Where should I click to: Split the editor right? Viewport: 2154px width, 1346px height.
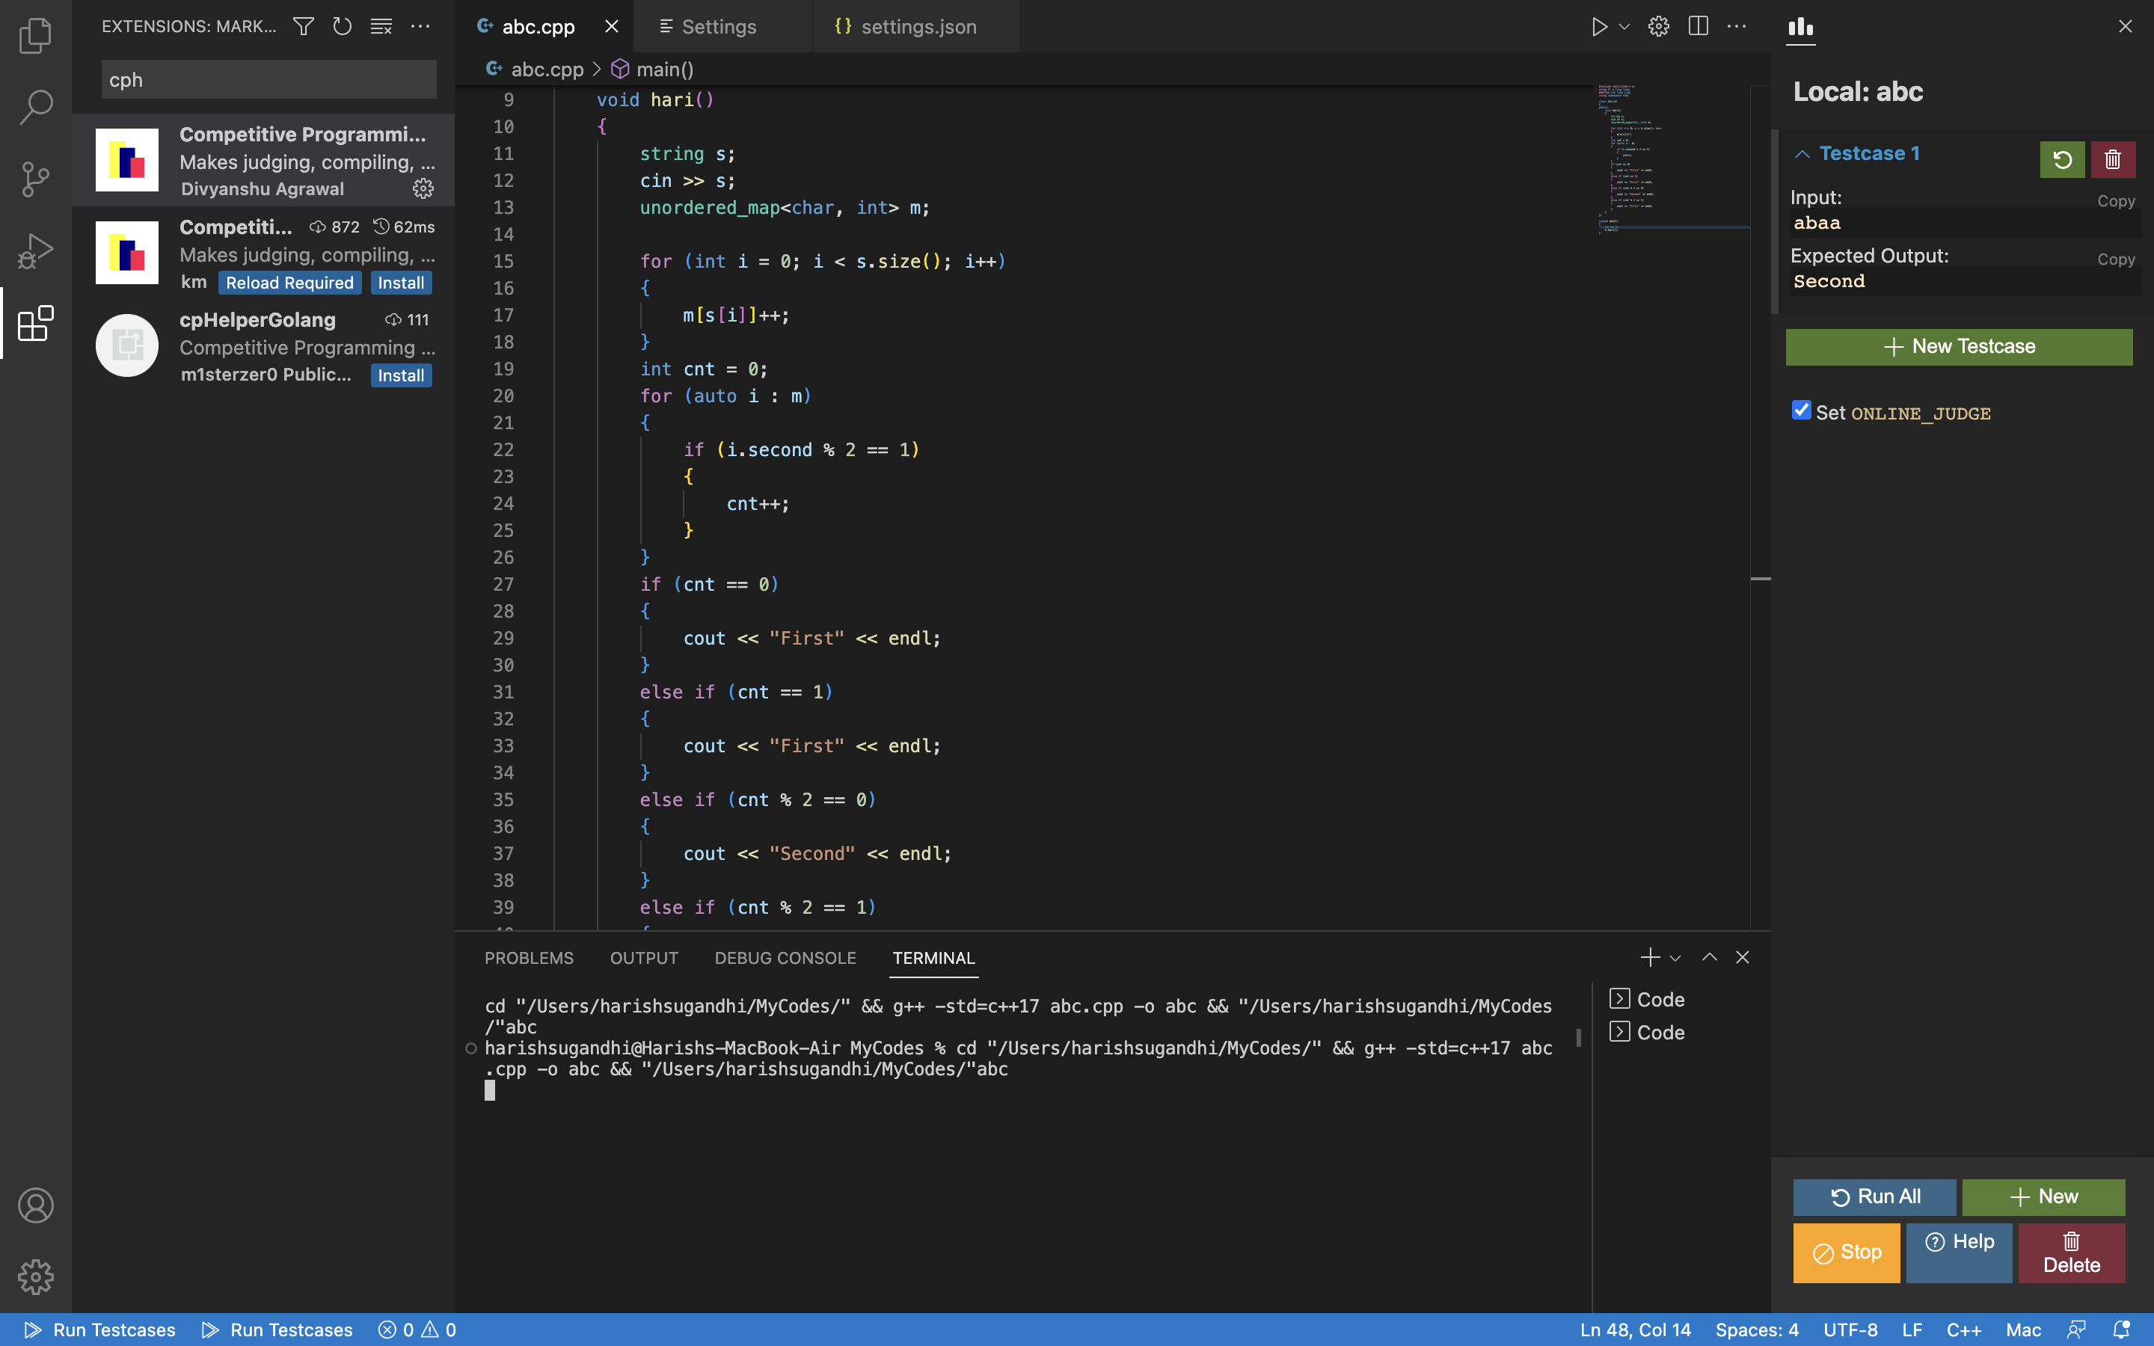(x=1697, y=27)
